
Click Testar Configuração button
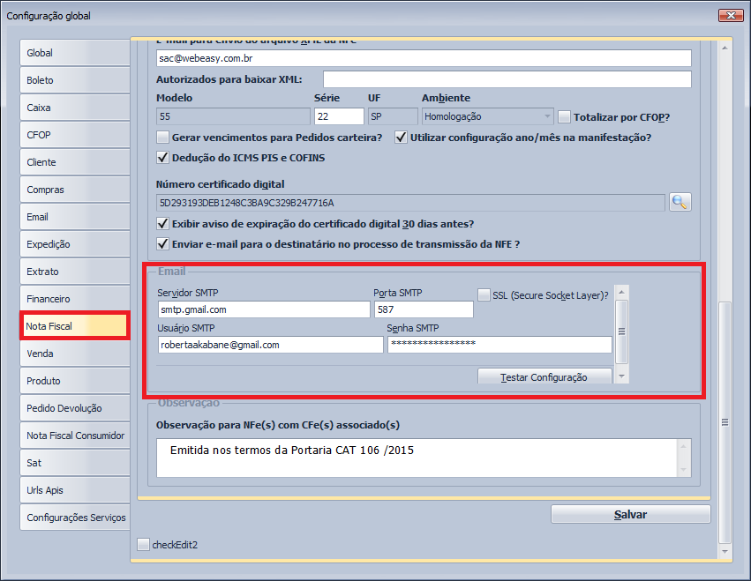(544, 376)
